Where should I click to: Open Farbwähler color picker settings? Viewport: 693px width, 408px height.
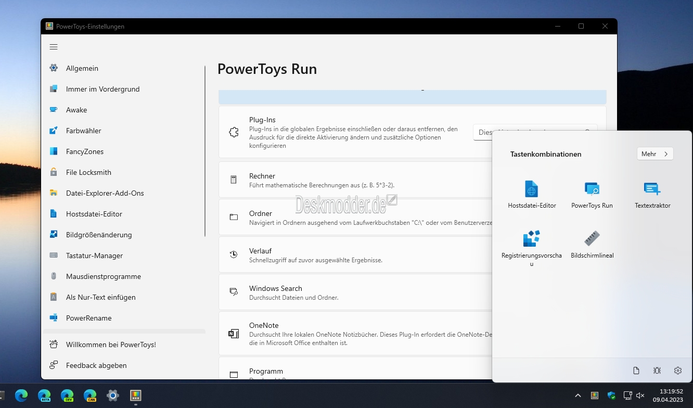(x=124, y=131)
